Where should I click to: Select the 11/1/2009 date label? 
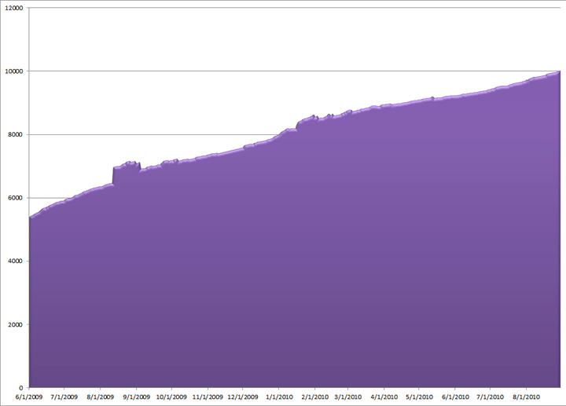tap(208, 397)
